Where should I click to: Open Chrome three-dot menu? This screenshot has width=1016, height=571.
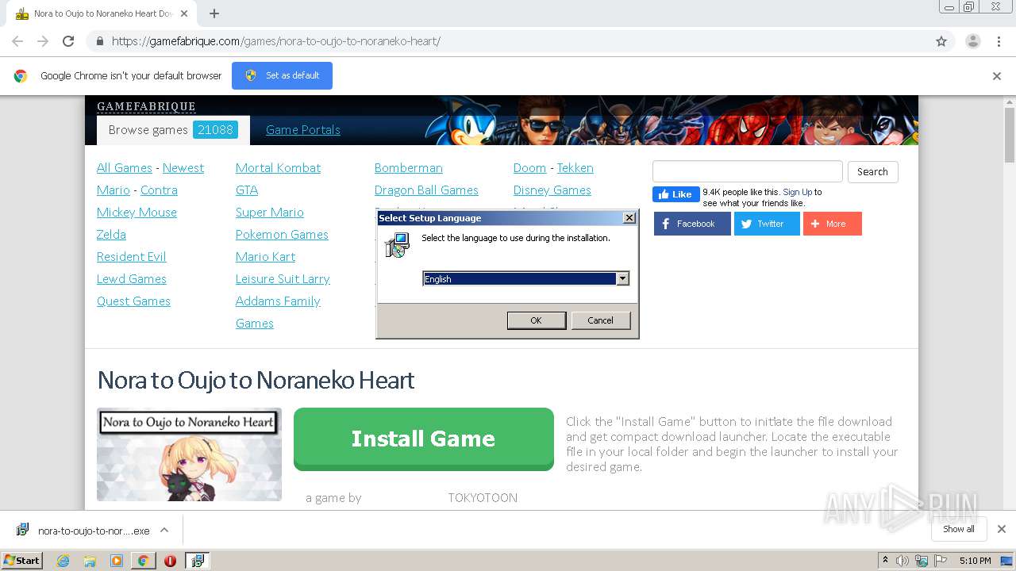[x=999, y=41]
